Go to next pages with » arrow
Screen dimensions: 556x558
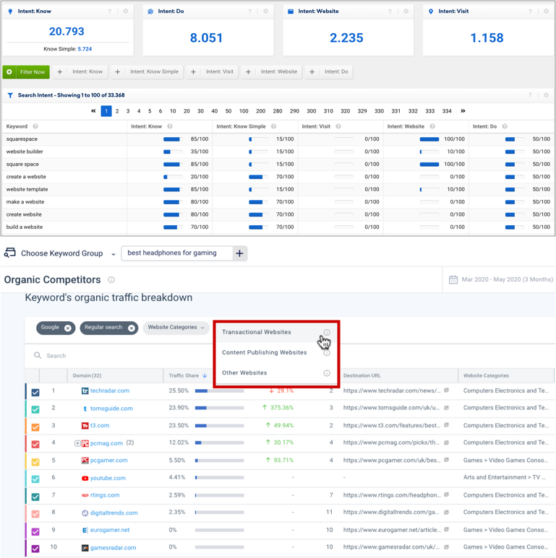coord(463,111)
